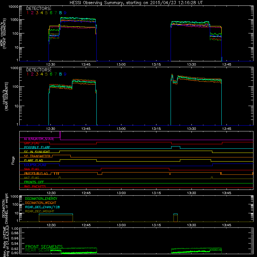Click 10000 on the front segments y-axis
Viewport: 257px width, 257px height.
[13, 7]
